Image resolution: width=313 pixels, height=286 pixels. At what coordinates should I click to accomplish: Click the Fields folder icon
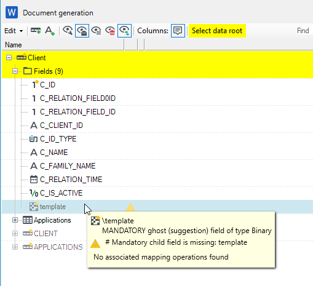click(x=28, y=71)
